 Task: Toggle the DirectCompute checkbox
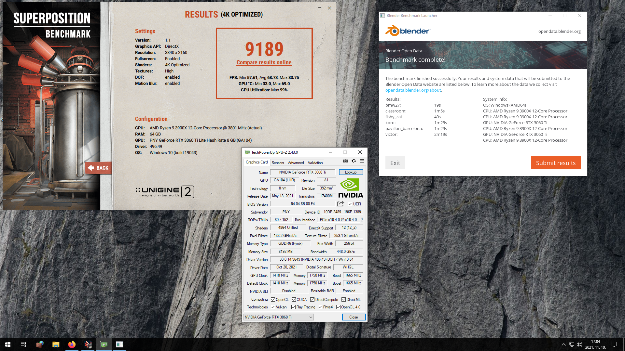point(312,300)
